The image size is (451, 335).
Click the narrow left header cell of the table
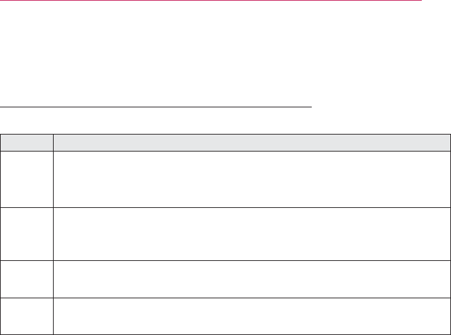[27, 143]
